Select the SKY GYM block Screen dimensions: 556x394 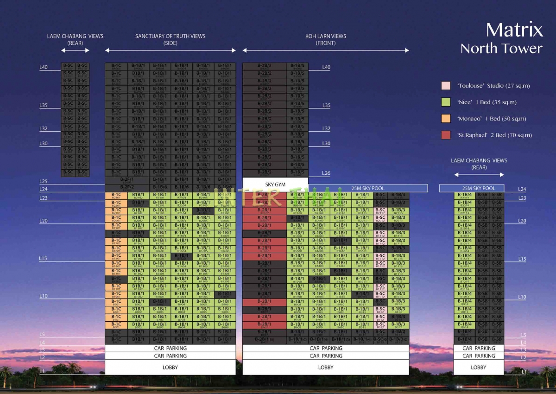[x=275, y=184]
